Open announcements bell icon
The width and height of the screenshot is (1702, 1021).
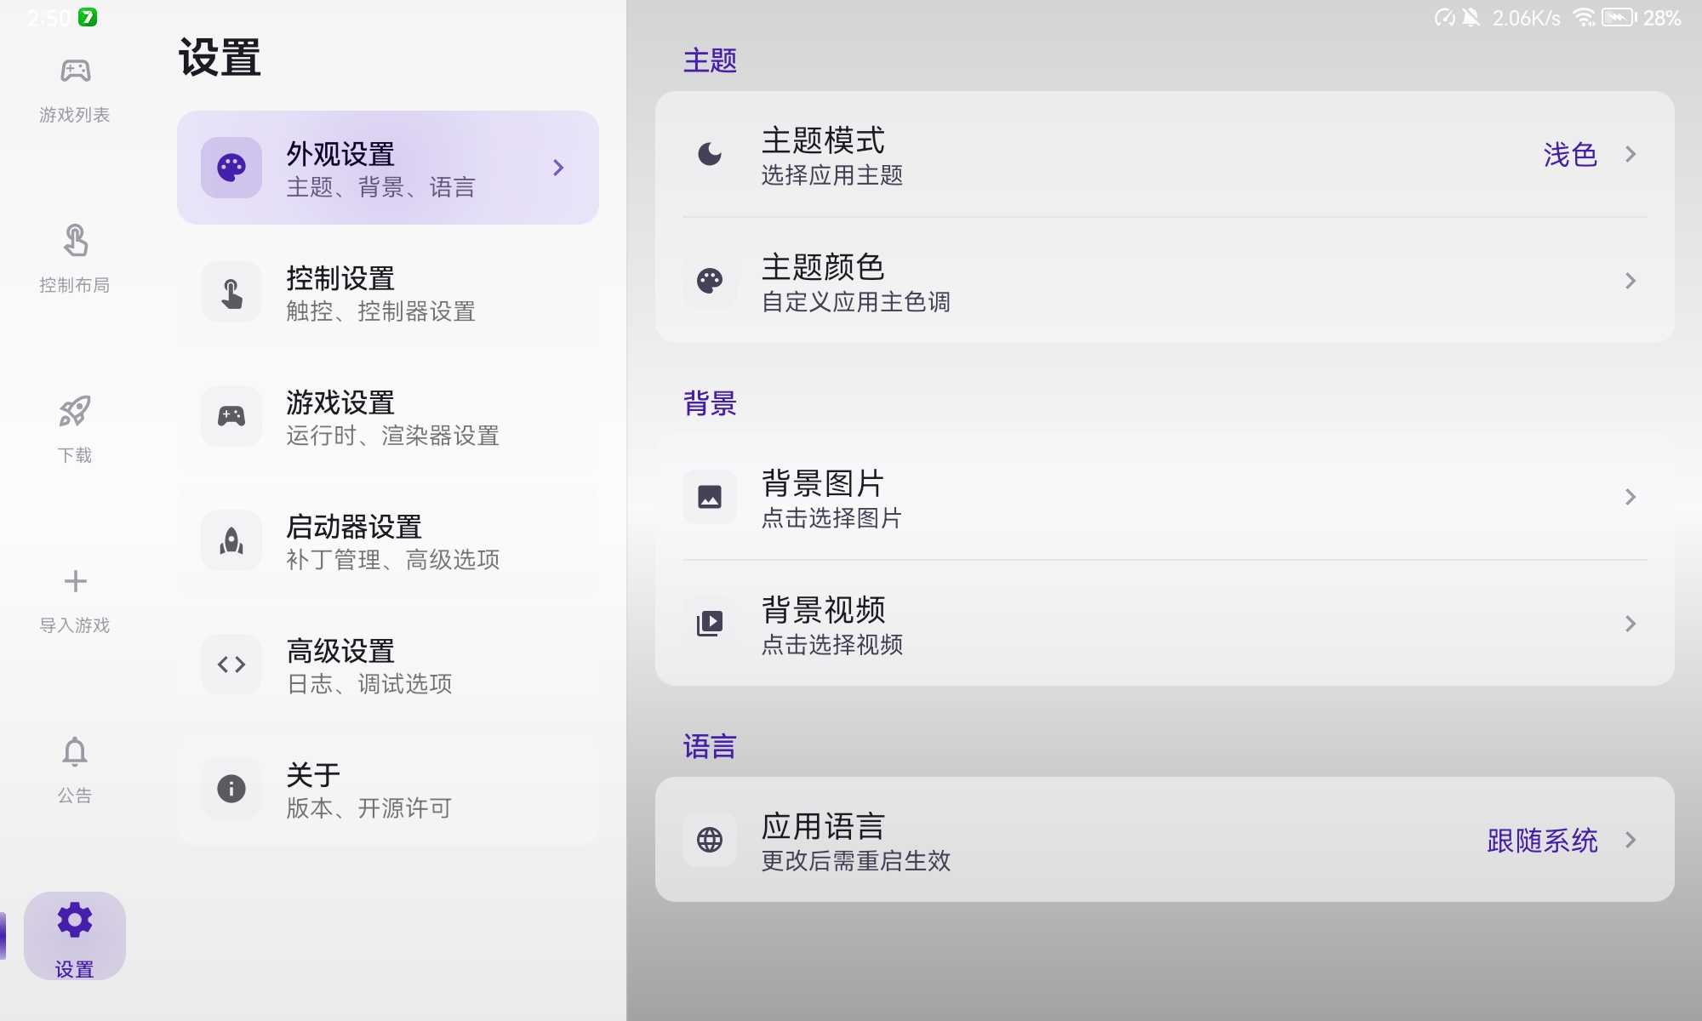click(x=75, y=752)
